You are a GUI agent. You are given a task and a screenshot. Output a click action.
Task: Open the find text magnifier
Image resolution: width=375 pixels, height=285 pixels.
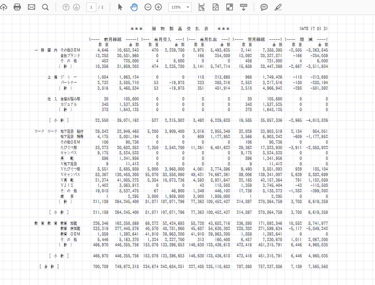tap(46, 7)
